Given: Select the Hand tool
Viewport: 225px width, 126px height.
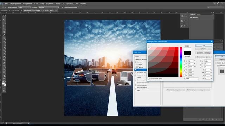Looking at the screenshot, I should coord(4,76).
